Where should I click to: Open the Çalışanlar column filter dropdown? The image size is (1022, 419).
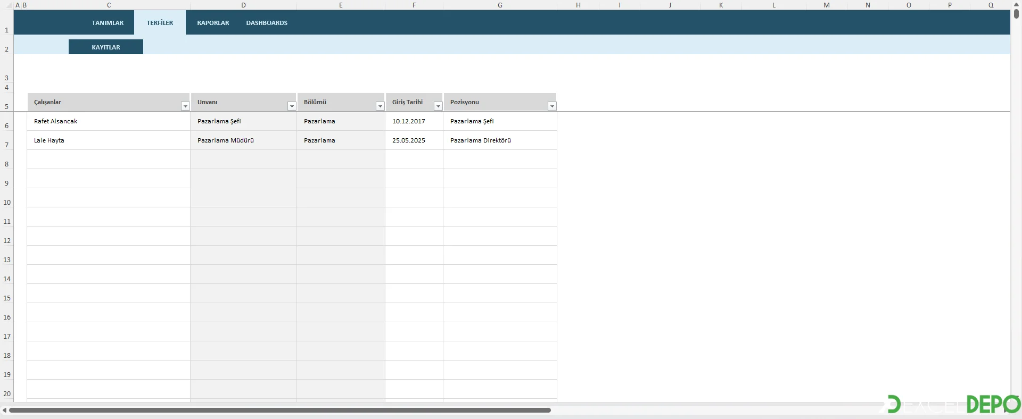coord(185,106)
